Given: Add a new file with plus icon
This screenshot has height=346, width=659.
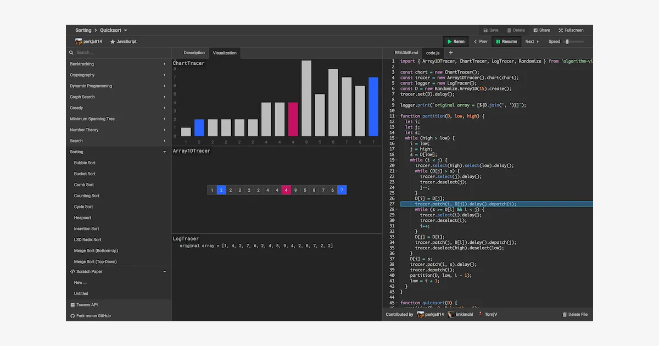Looking at the screenshot, I should click(x=451, y=53).
